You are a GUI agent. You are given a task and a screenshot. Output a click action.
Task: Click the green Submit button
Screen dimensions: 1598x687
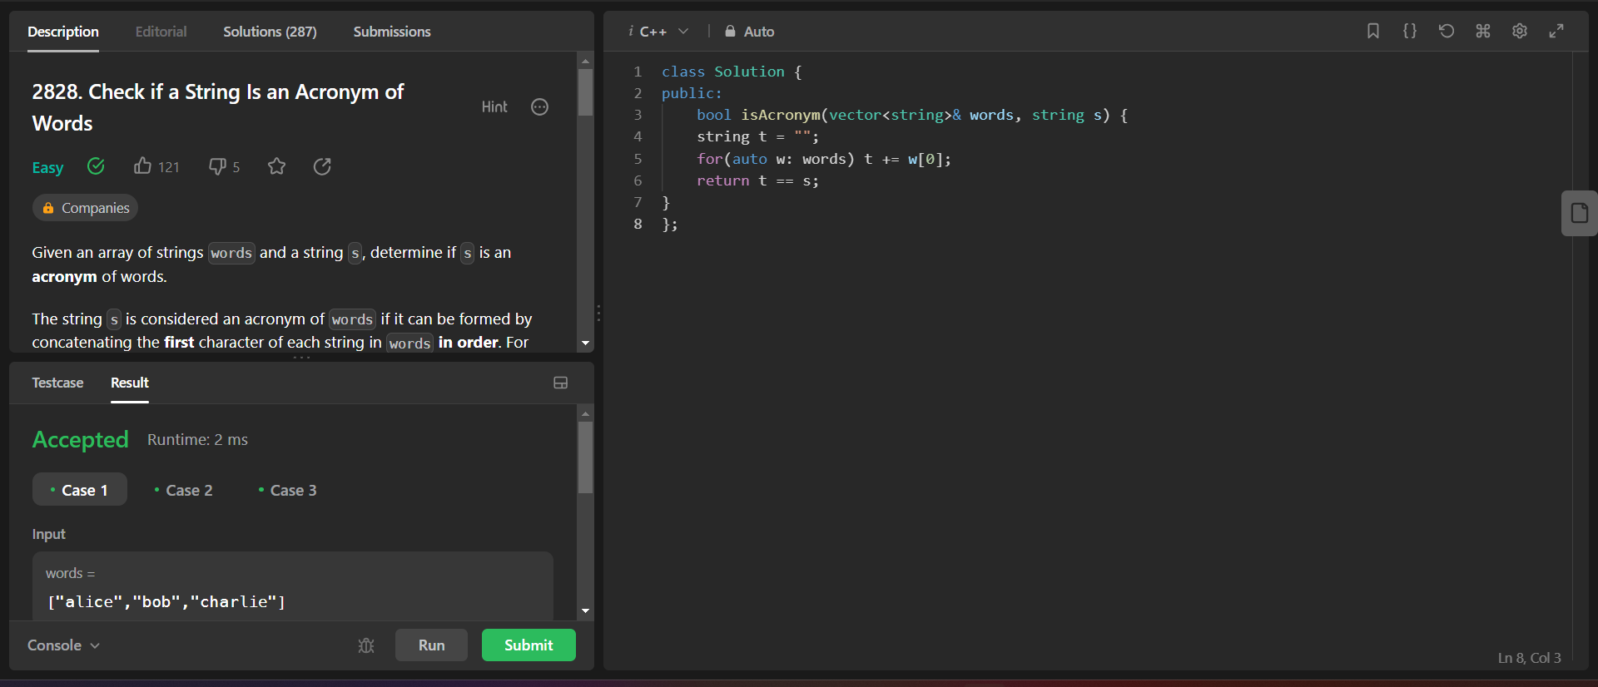pyautogui.click(x=529, y=645)
